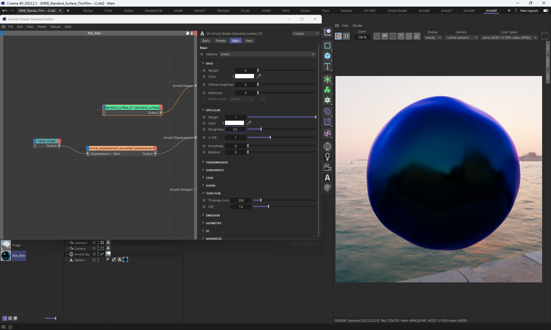Click the specular color white swatch
Viewport: 551px width, 330px height.
pyautogui.click(x=234, y=123)
